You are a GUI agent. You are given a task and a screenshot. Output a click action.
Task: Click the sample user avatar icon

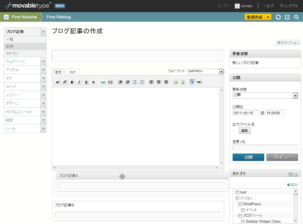[237, 6]
